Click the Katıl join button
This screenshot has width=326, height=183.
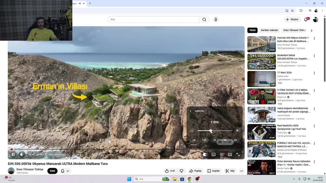pyautogui.click(x=52, y=171)
